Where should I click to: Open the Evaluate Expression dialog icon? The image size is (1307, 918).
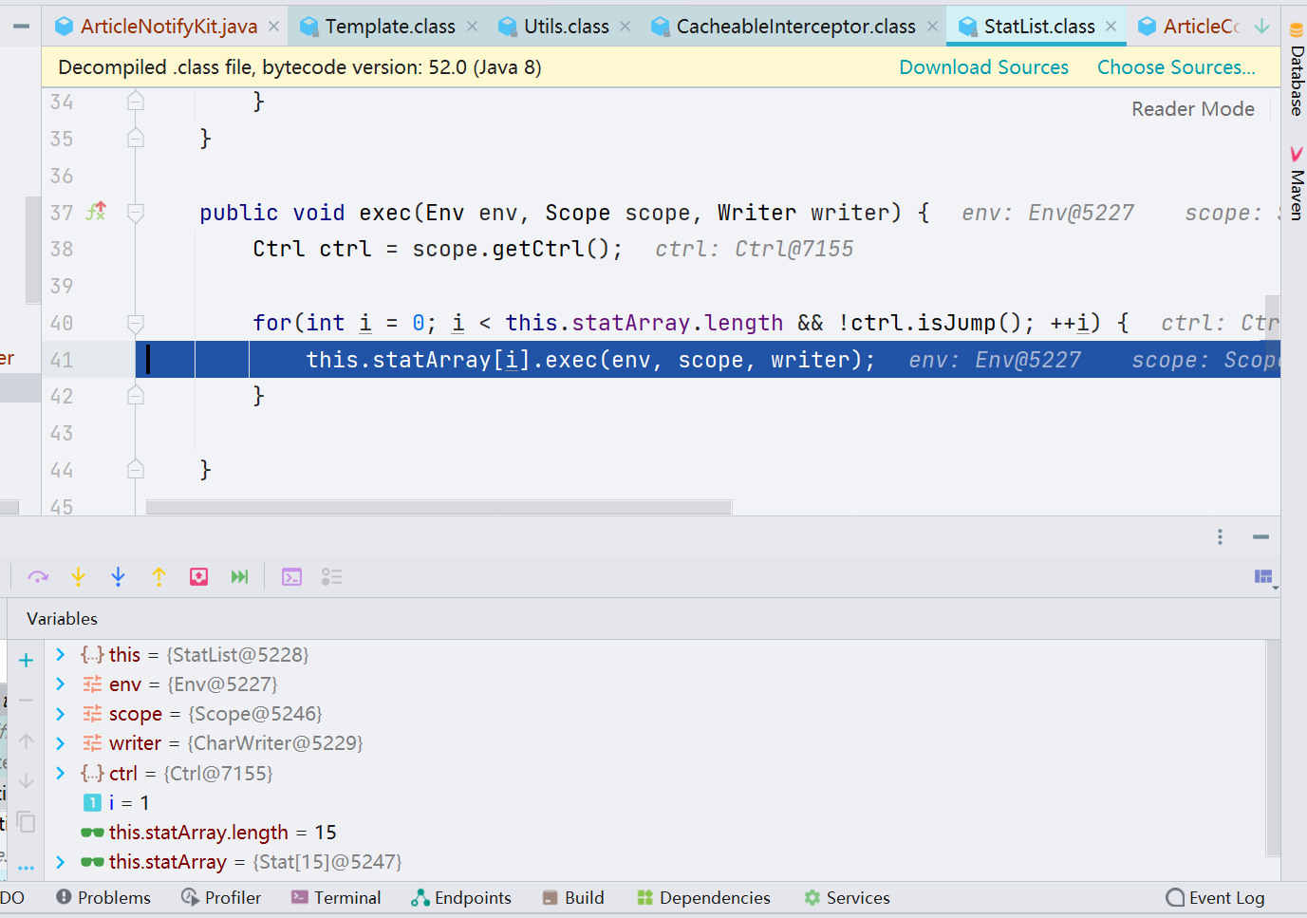291,577
